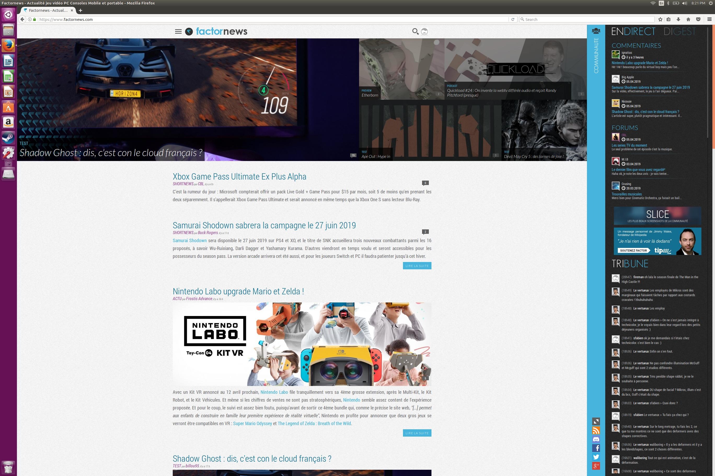Open Ubuntu Software Center in the dock

(8, 107)
